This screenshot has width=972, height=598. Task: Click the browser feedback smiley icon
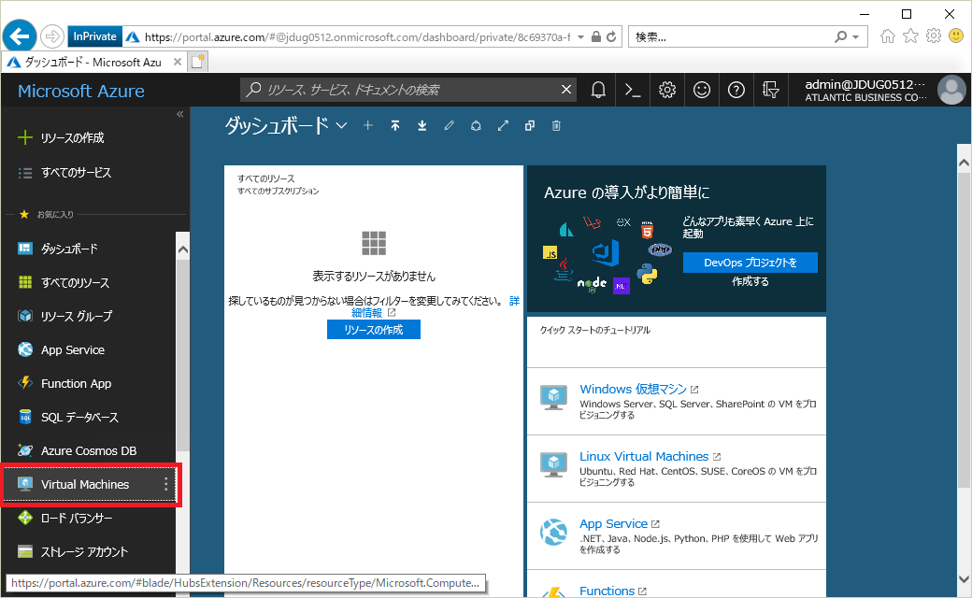pyautogui.click(x=956, y=36)
